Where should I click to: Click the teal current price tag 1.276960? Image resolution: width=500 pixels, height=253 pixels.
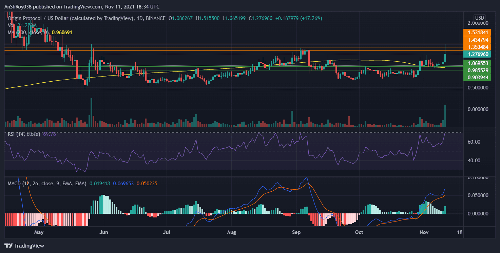pyautogui.click(x=479, y=54)
